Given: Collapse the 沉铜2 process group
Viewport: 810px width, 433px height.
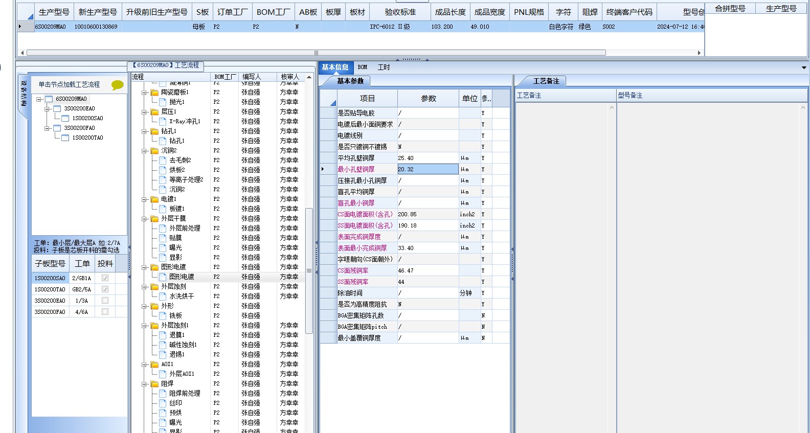Looking at the screenshot, I should [x=145, y=151].
